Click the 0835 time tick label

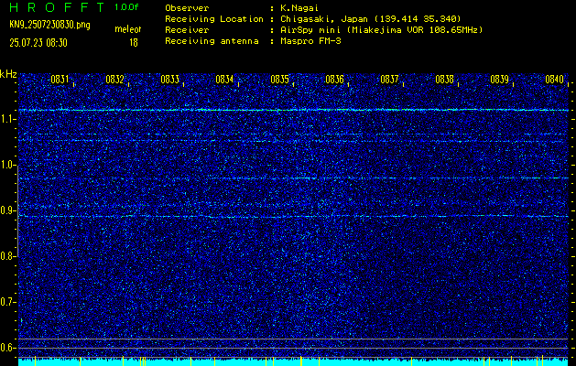coord(279,80)
